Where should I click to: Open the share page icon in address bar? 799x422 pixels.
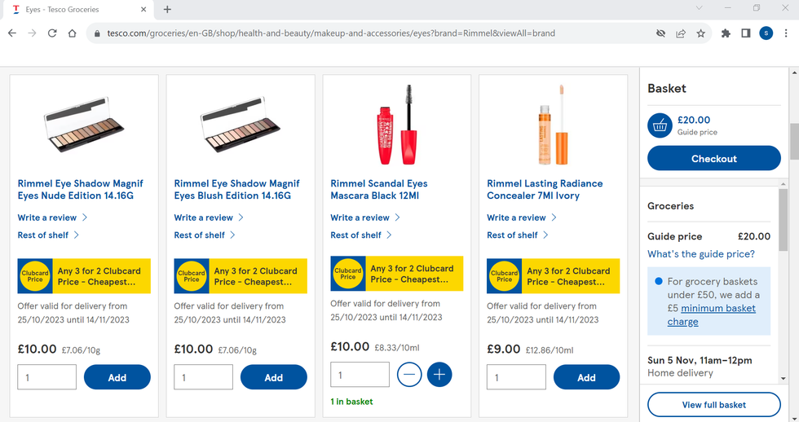(681, 33)
